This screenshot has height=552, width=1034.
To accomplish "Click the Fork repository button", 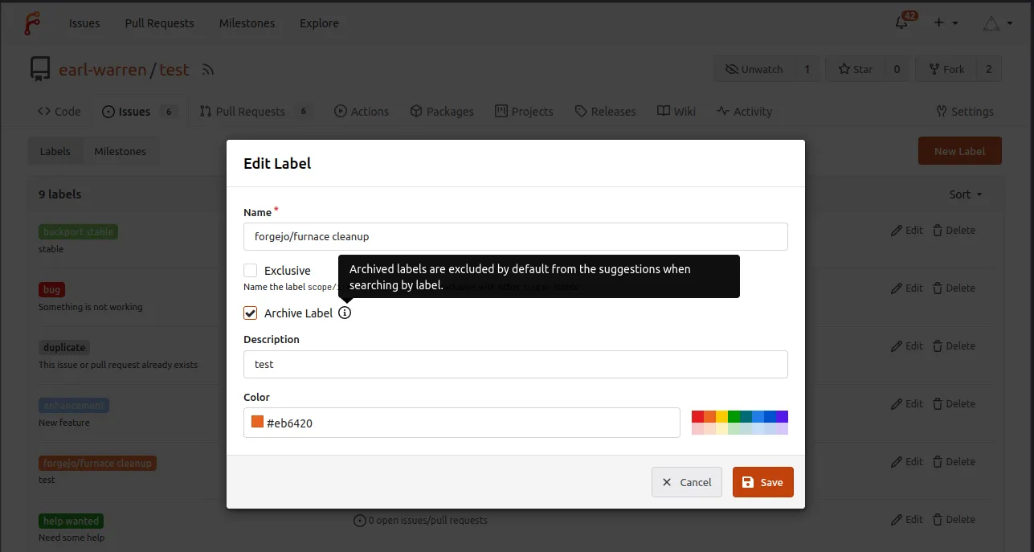I will coord(946,69).
